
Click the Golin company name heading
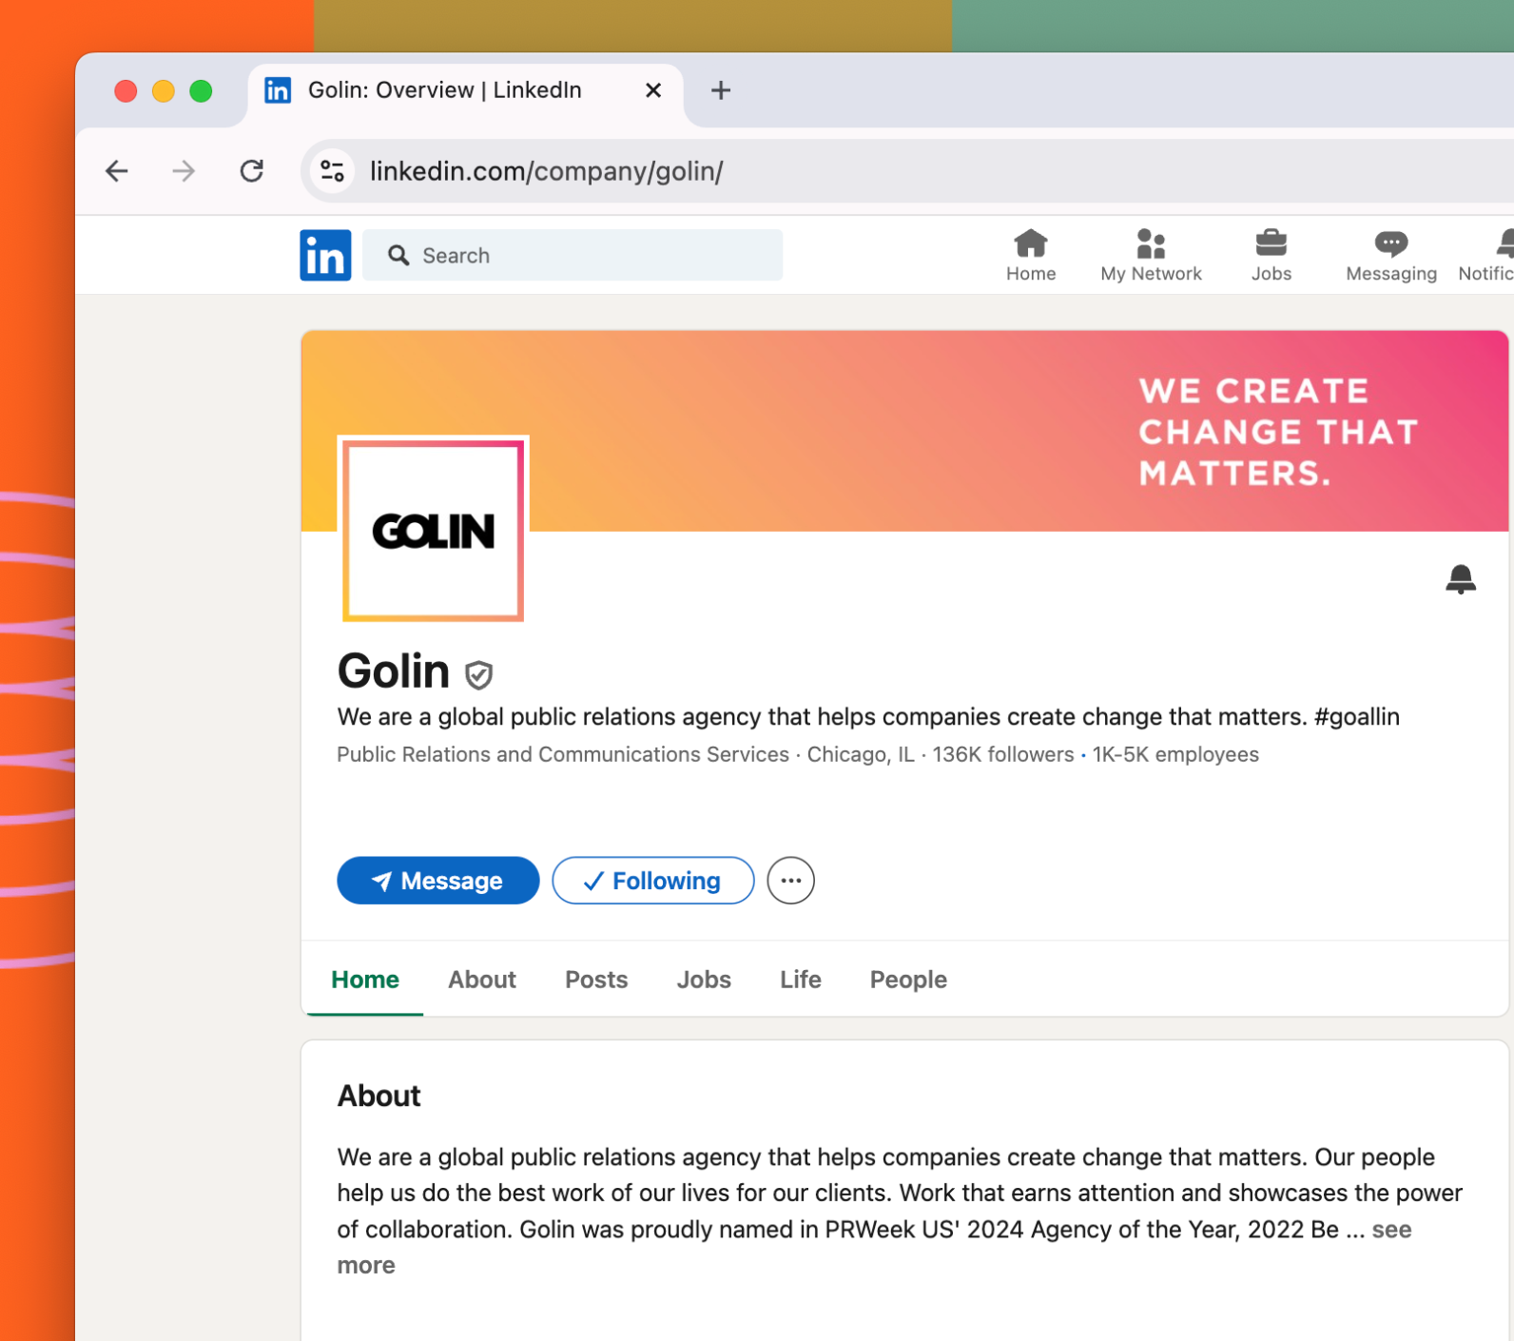(394, 671)
